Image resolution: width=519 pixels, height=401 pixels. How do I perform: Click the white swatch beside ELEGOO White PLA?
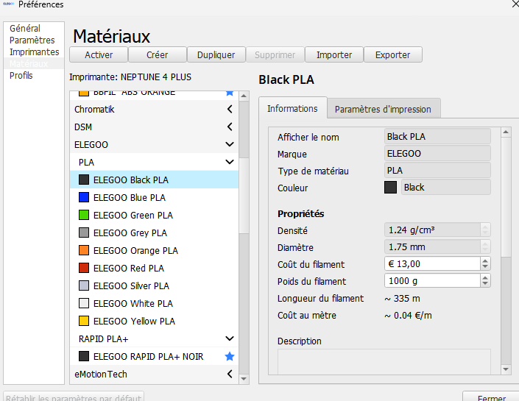coord(84,303)
